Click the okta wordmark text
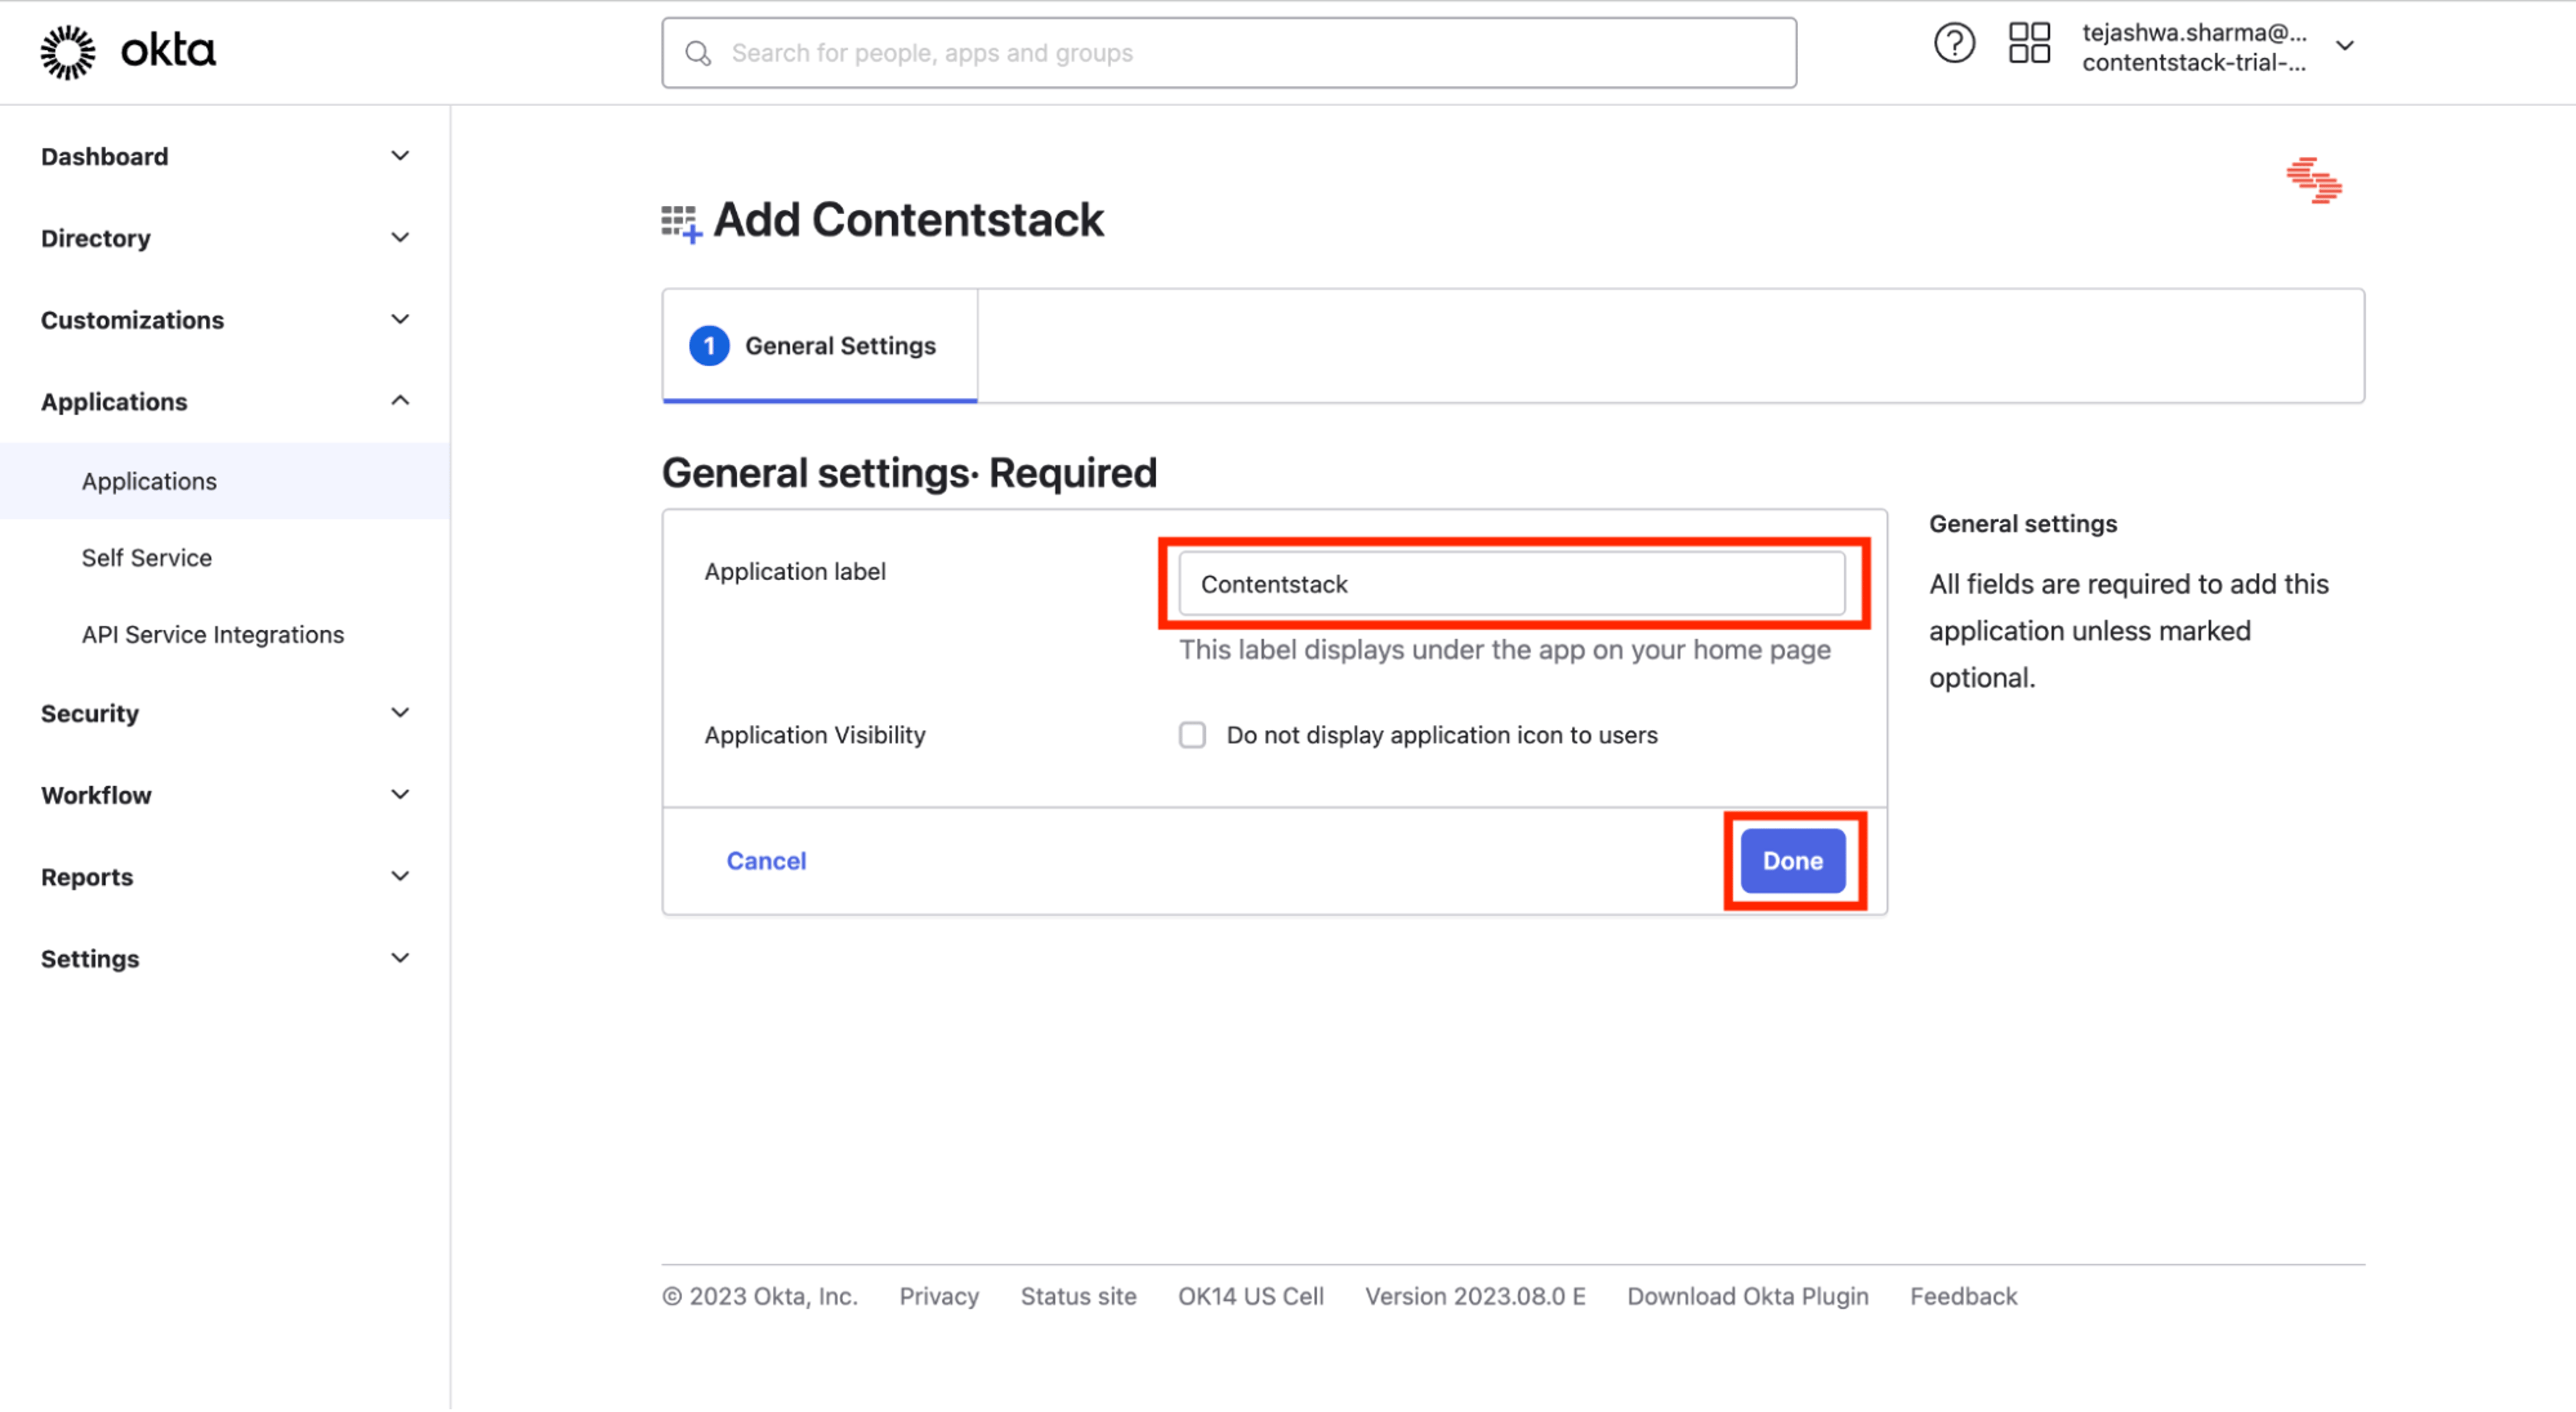Image resolution: width=2576 pixels, height=1412 pixels. click(168, 51)
